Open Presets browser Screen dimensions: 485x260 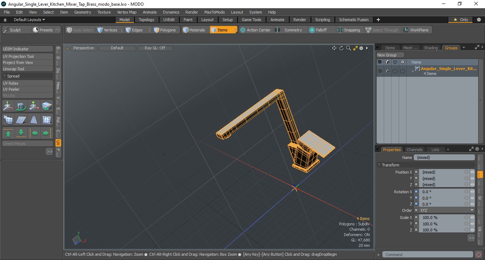tap(47, 30)
